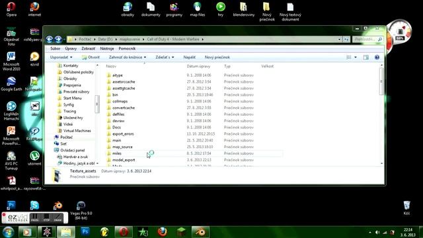Image resolution: width=423 pixels, height=238 pixels.
Task: Open the address bar history dropdown
Action: coord(339,40)
